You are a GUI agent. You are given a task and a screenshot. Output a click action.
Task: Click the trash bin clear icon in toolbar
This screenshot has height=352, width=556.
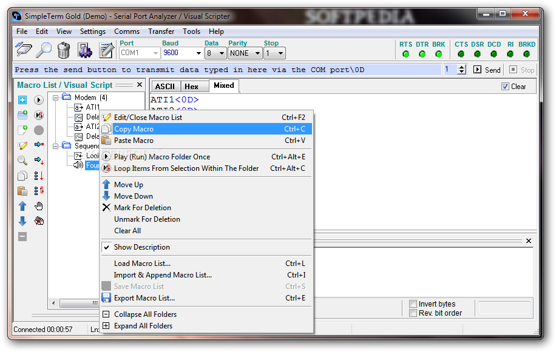pos(64,50)
